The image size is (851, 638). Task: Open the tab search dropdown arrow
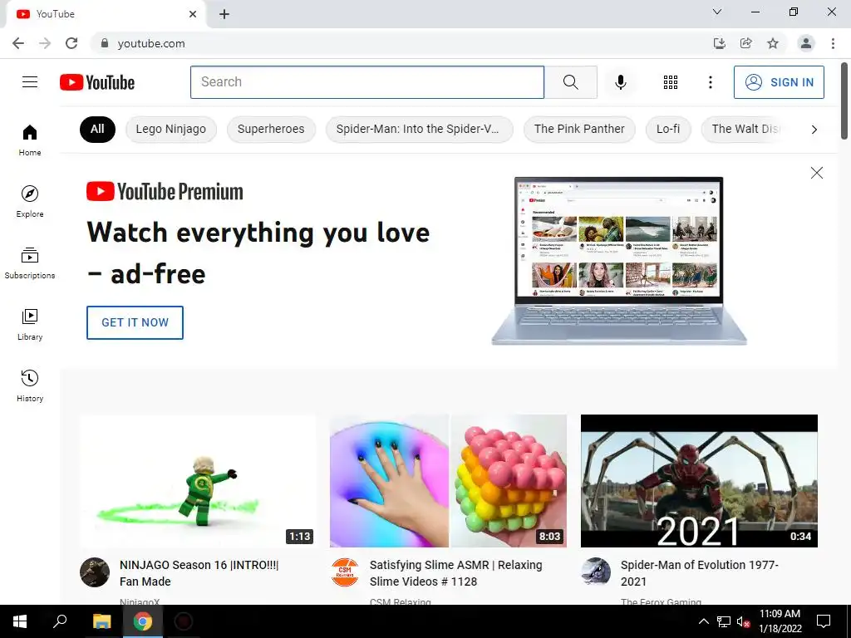717,12
